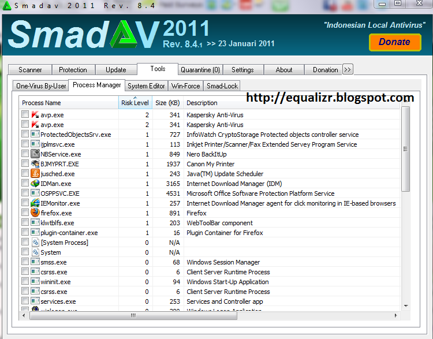Screen dimensions: 433x339
Task: Click the ProtectedObjectsSrv.exe process icon
Action: 35,135
